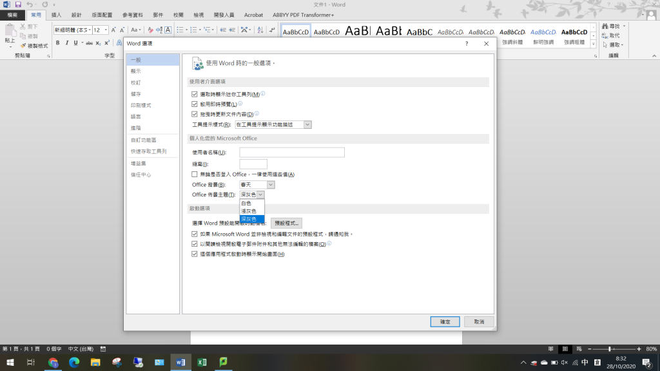660x371 pixels.
Task: Apply strikethrough formatting icon
Action: pyautogui.click(x=89, y=43)
